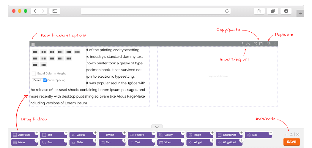312x148 pixels.
Task: Click the 'drop module here' empty column
Action: [218, 77]
